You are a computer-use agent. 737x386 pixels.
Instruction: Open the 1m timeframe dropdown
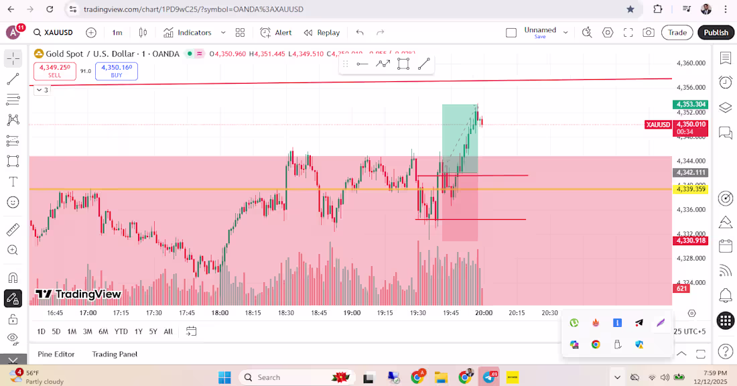(x=117, y=32)
